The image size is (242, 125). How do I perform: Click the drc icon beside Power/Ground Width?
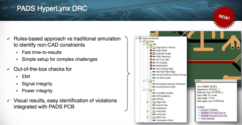point(154,87)
